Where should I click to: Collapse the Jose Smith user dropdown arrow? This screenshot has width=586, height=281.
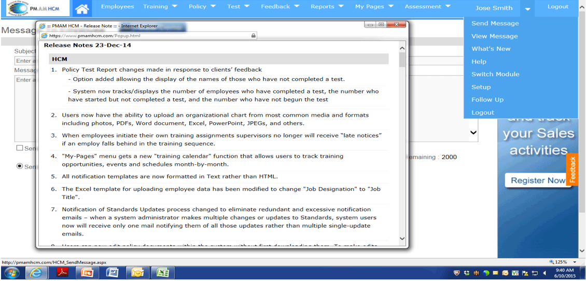coord(527,9)
